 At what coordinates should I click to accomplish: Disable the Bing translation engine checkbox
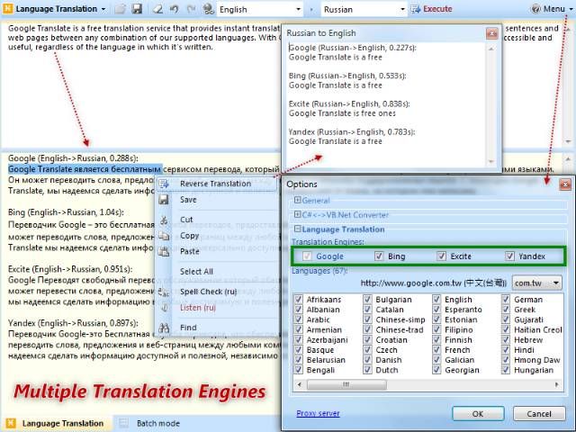click(380, 256)
